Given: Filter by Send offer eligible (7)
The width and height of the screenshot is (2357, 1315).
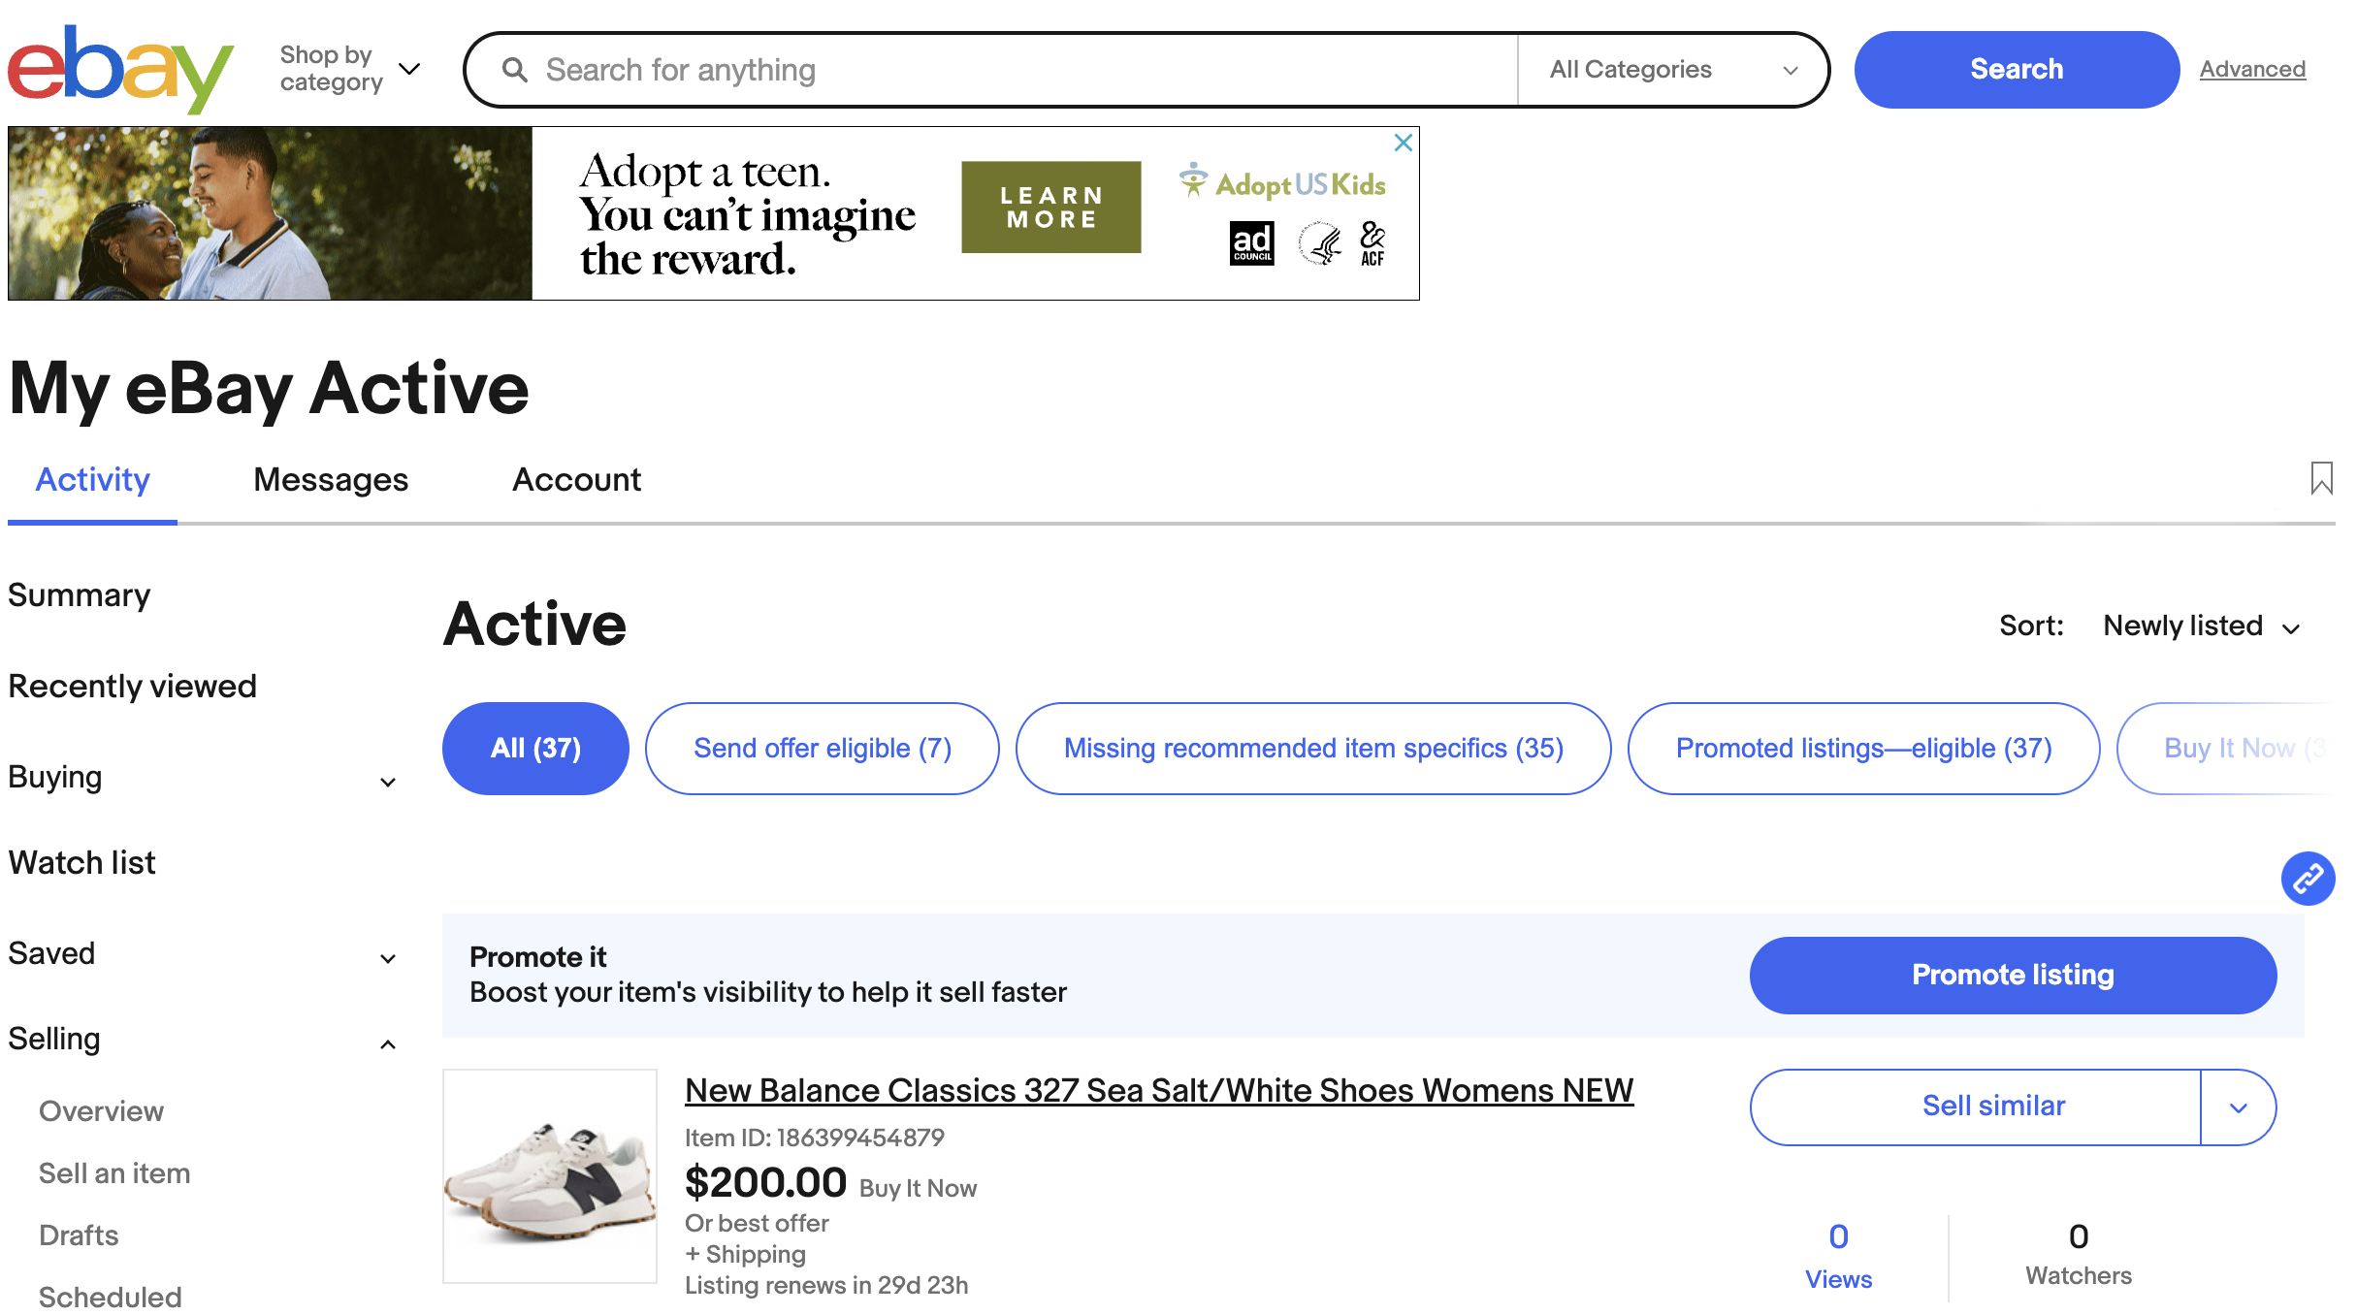Looking at the screenshot, I should pyautogui.click(x=822, y=749).
